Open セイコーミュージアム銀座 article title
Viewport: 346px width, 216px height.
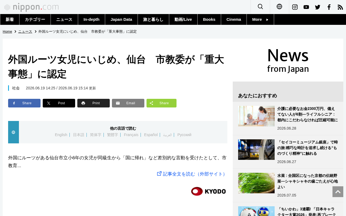(x=308, y=148)
